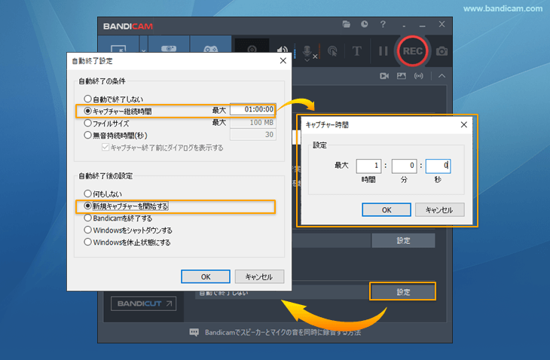Minimize the Bandicam main window
Image resolution: width=550 pixels, height=360 pixels.
(x=423, y=25)
